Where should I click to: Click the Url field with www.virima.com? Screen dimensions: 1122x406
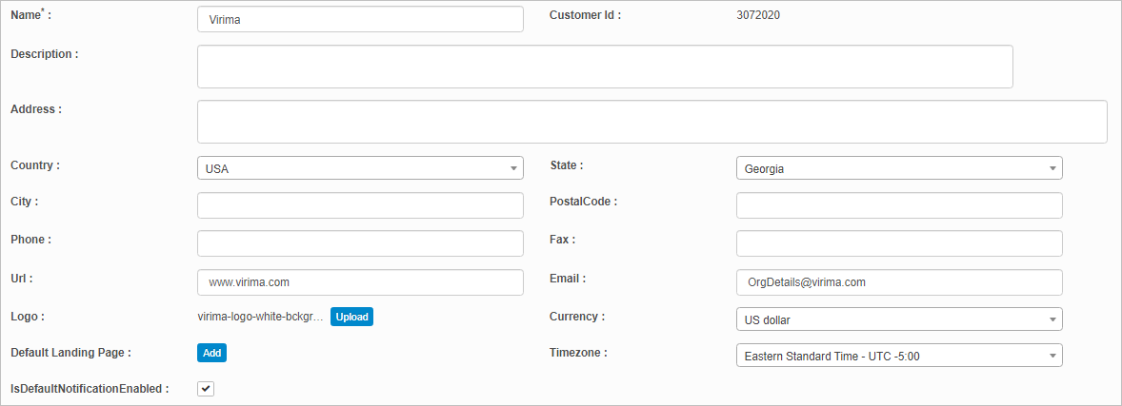360,282
